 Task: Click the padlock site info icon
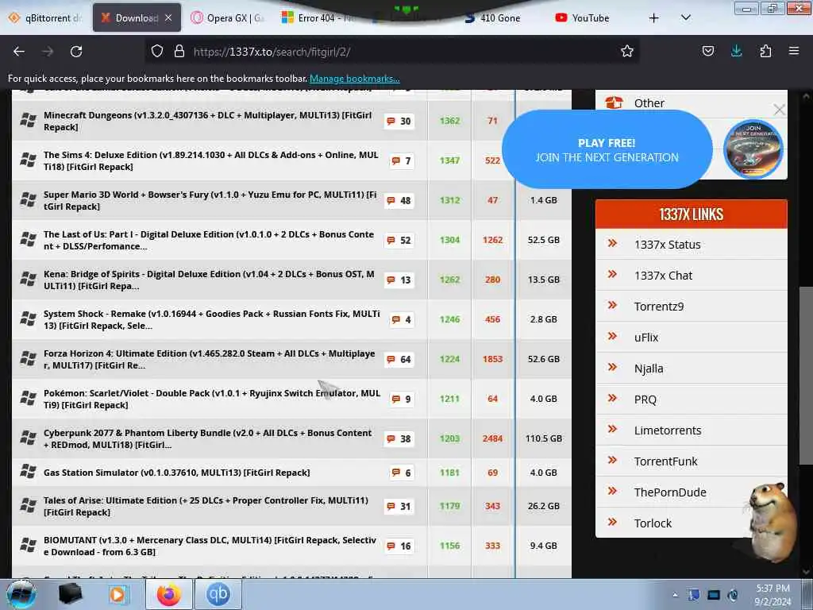(x=179, y=52)
